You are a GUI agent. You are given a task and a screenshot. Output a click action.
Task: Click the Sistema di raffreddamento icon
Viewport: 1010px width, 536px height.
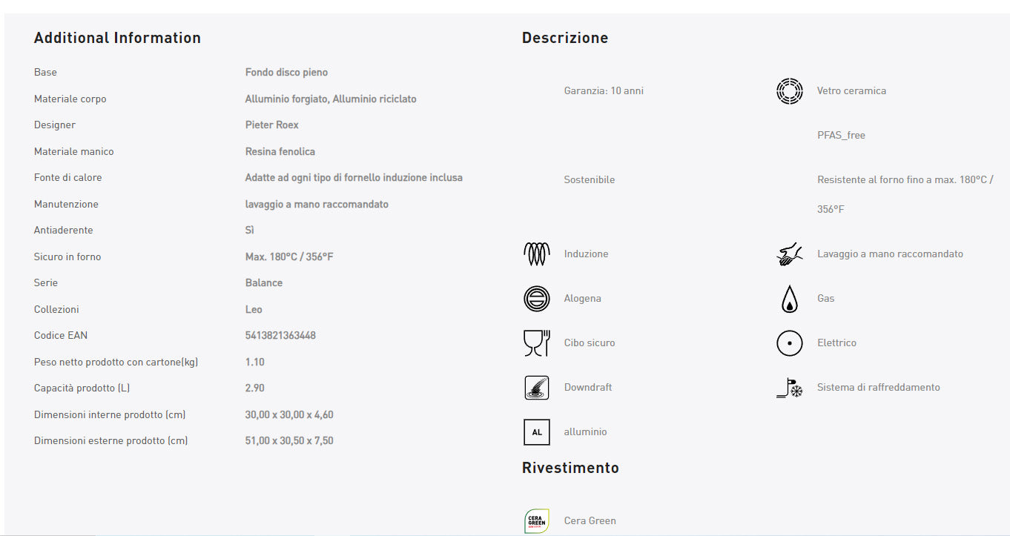[x=789, y=388]
